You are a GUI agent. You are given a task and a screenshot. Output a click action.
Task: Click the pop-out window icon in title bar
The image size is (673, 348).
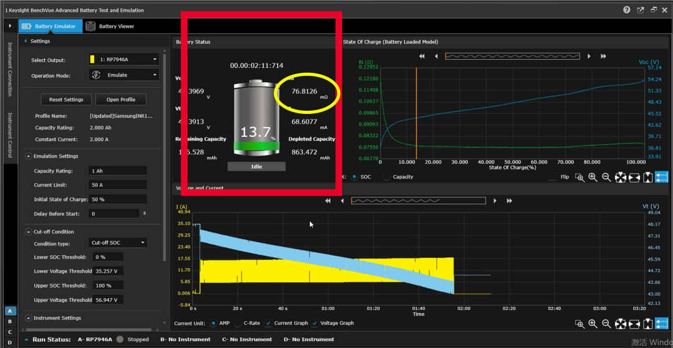click(x=640, y=10)
